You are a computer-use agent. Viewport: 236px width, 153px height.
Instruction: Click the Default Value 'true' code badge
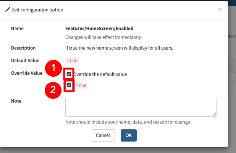pyautogui.click(x=72, y=60)
